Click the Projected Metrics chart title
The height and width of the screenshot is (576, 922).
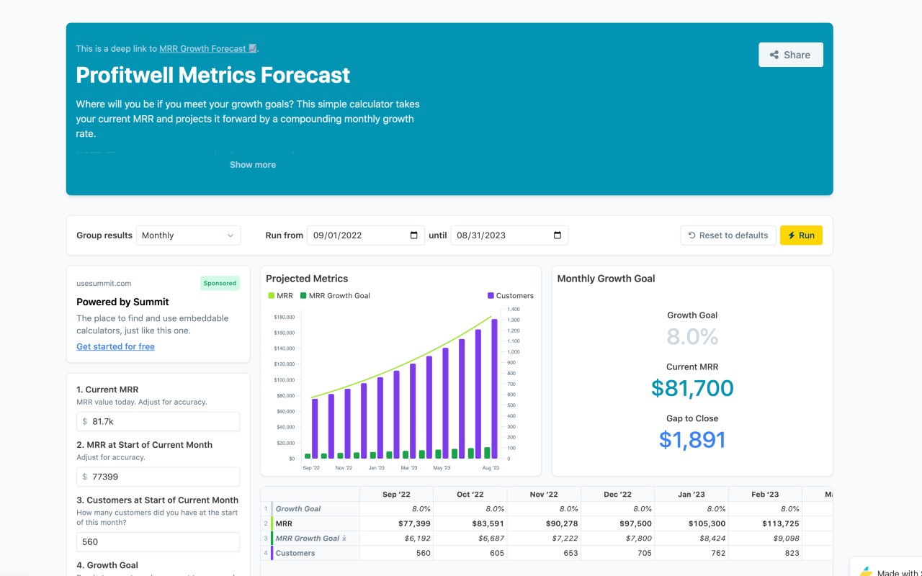[307, 279]
